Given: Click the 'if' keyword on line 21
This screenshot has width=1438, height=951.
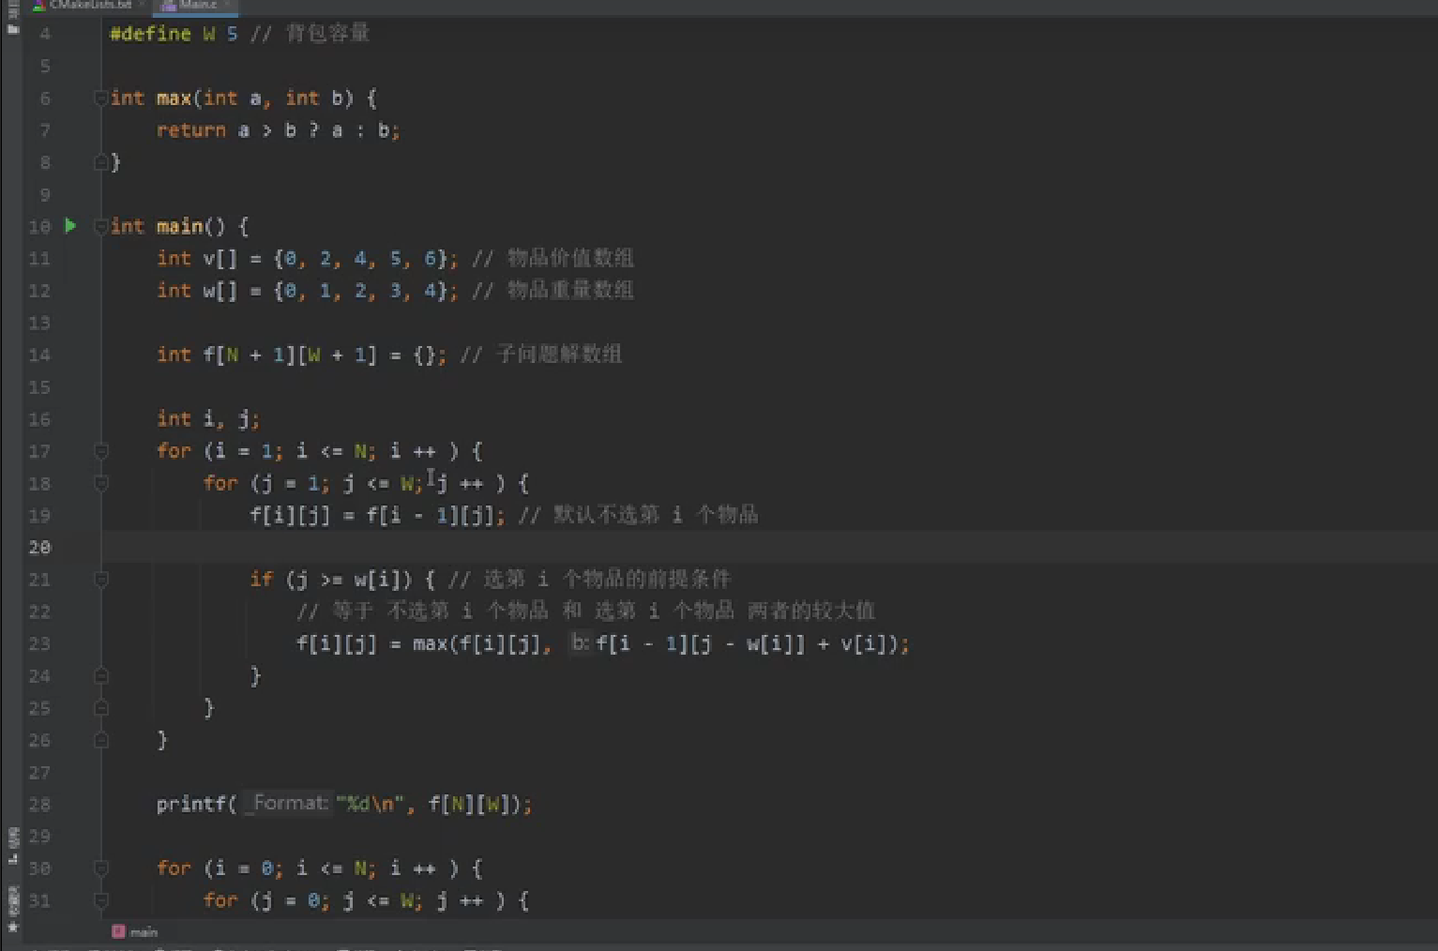Looking at the screenshot, I should 261,580.
